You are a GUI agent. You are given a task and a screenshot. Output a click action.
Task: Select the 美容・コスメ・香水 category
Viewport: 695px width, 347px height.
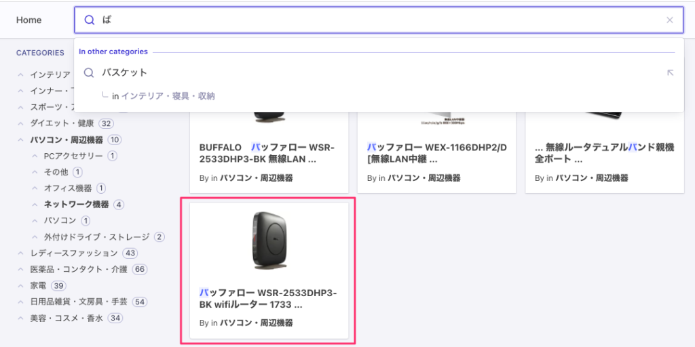point(67,318)
